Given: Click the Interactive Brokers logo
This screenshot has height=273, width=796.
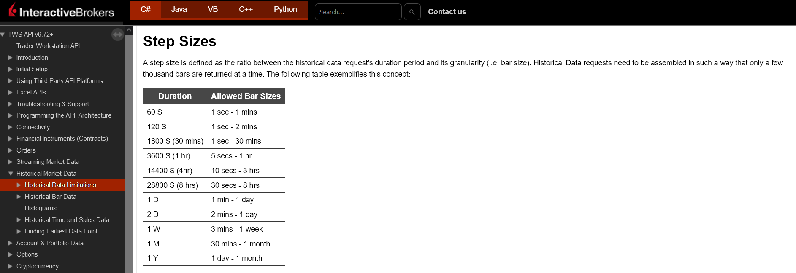Looking at the screenshot, I should click(x=62, y=11).
